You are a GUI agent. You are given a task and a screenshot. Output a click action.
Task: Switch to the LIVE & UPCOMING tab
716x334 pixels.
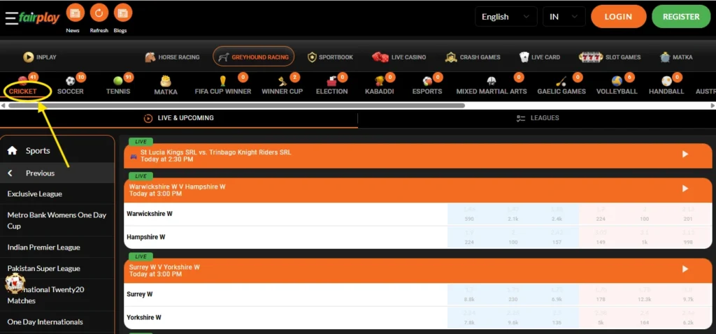pyautogui.click(x=178, y=118)
